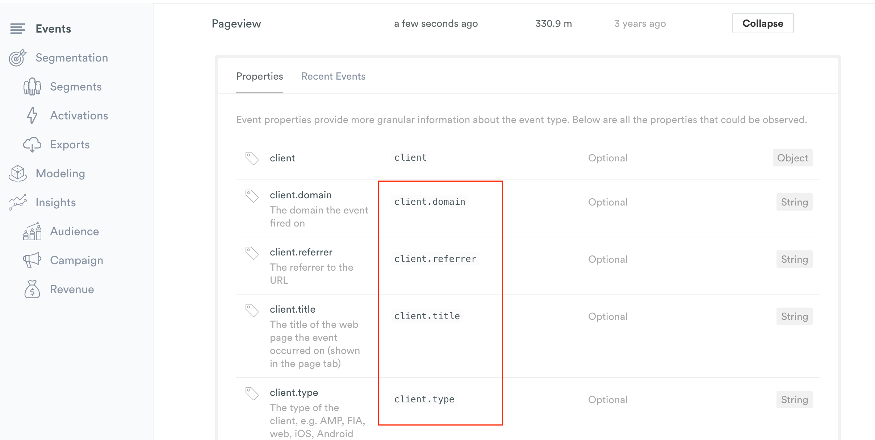The image size is (875, 440).
Task: Click the Audience bar chart icon
Action: 32,231
